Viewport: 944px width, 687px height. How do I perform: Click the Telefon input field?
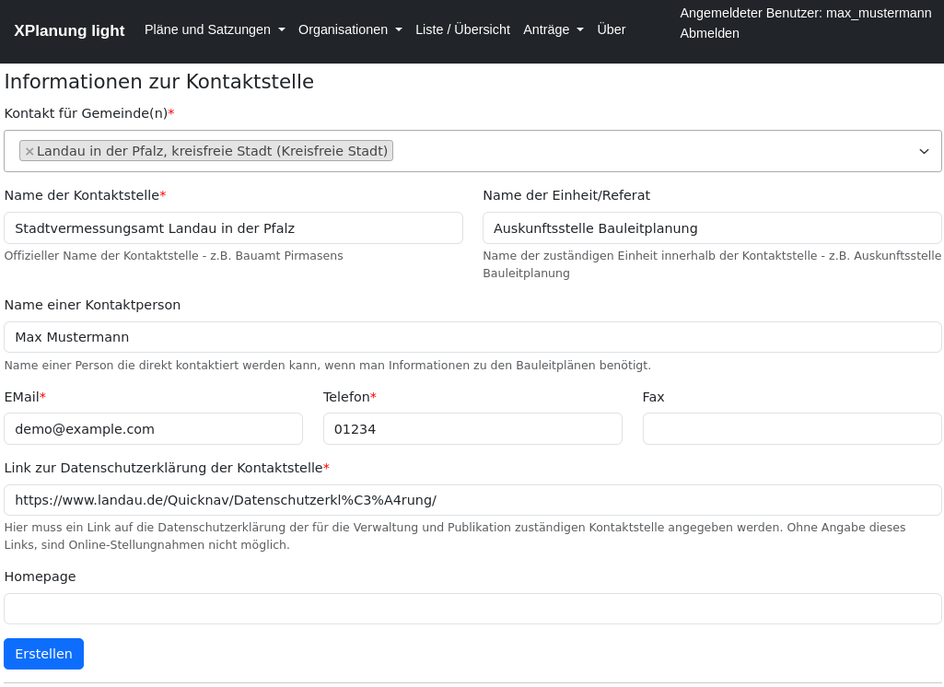472,429
